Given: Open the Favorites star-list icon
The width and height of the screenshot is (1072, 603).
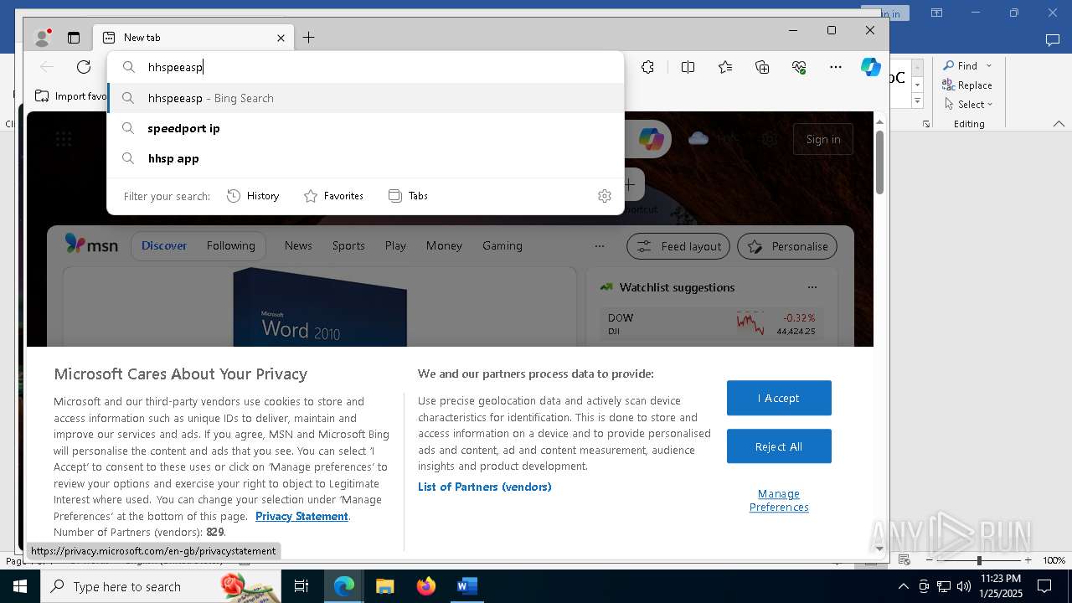Looking at the screenshot, I should coord(724,67).
